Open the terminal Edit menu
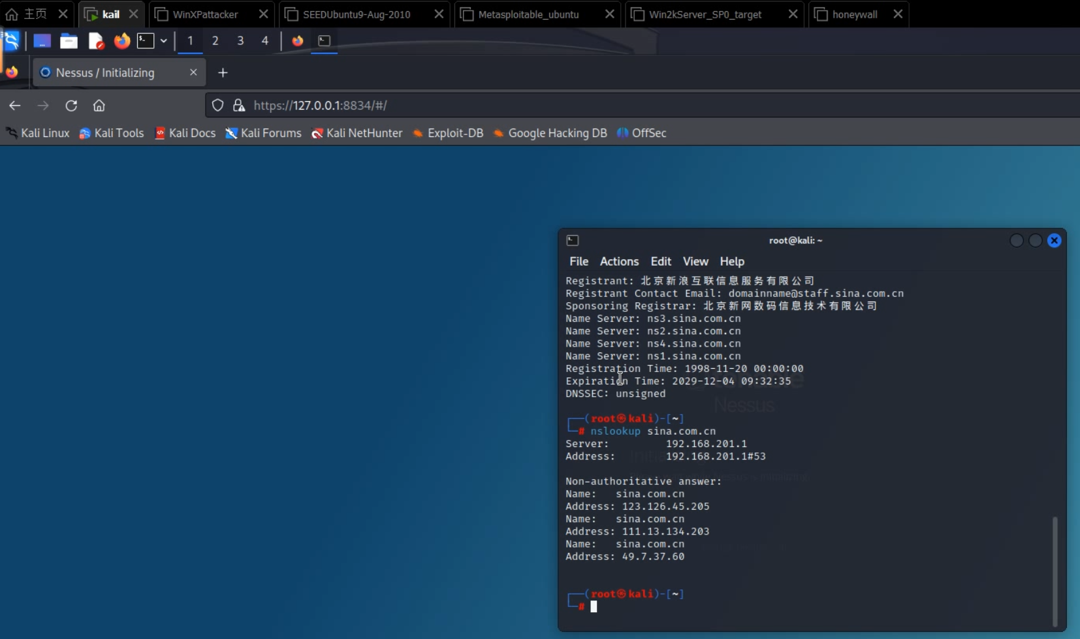Viewport: 1080px width, 639px height. [661, 261]
